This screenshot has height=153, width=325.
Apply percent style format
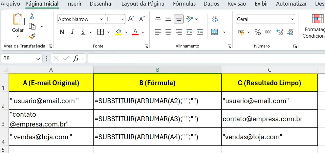258,32
